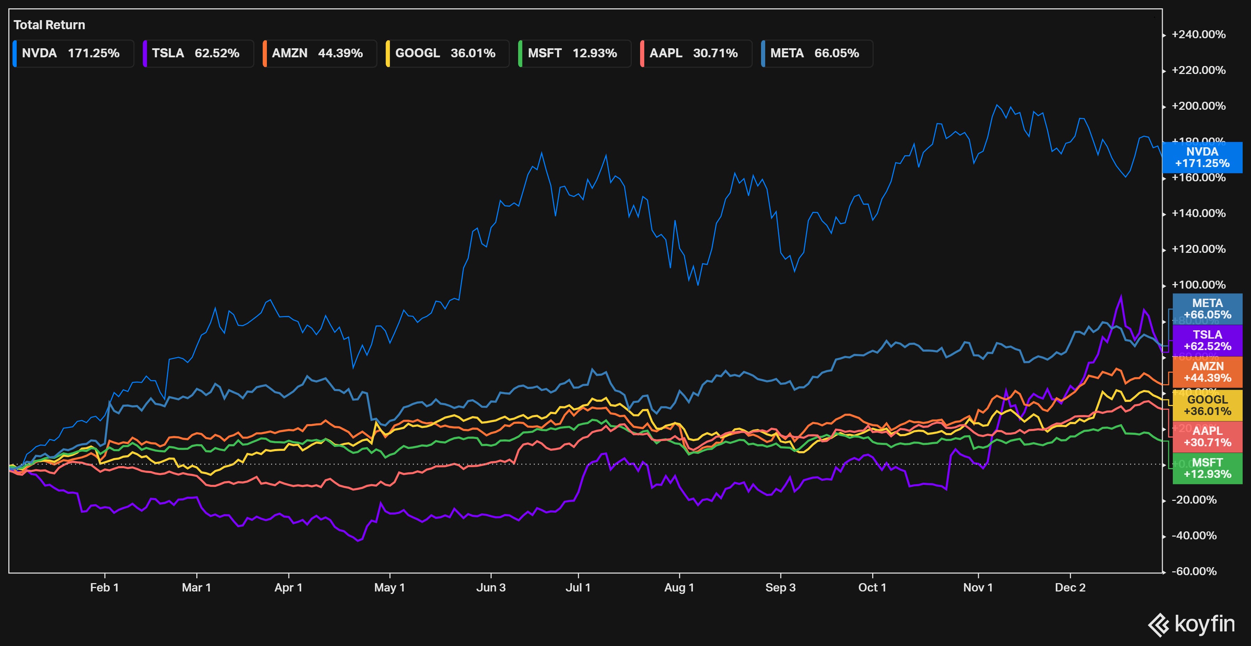Click the Jul 1 date axis marker
This screenshot has width=1251, height=646.
578,588
